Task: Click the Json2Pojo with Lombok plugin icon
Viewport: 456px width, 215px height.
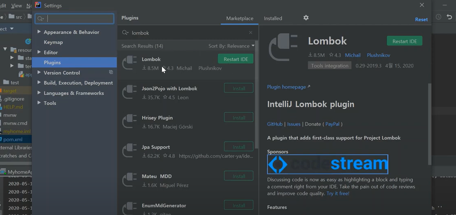Action: 129,92
